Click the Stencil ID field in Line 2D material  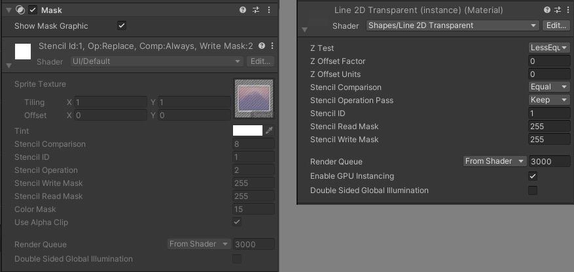point(549,113)
